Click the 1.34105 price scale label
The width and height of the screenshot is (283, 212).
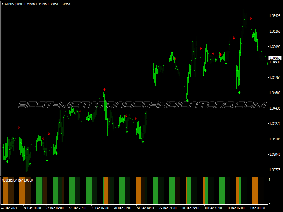[x=275, y=139]
